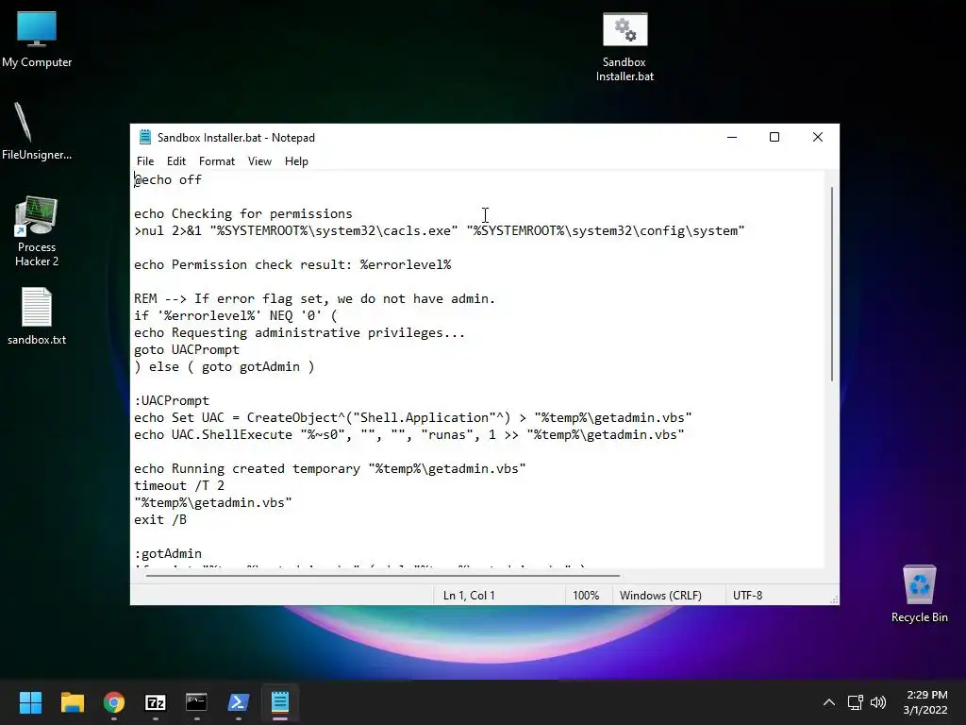966x725 pixels.
Task: Open the network status tray icon
Action: click(855, 702)
